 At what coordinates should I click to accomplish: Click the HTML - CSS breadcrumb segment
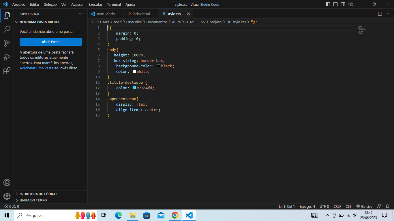click(x=195, y=22)
